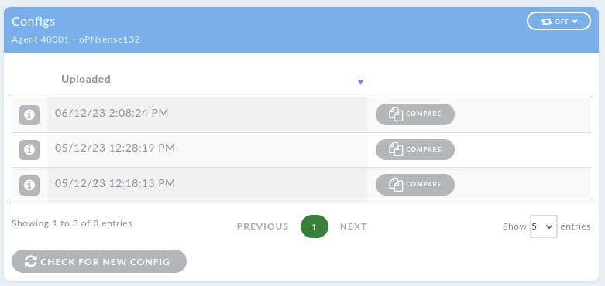
Task: Open info for the 06/12/23 2:08:24 PM config
Action: pos(29,115)
